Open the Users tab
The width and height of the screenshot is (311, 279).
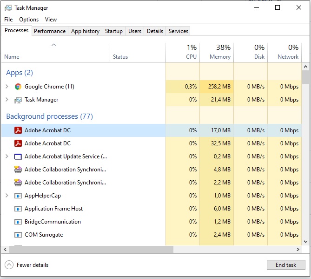pos(135,31)
